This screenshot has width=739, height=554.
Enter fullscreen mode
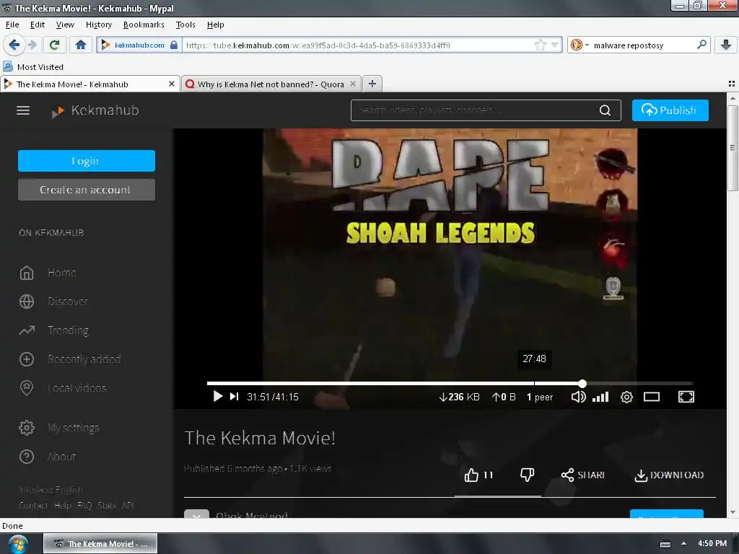pyautogui.click(x=686, y=397)
